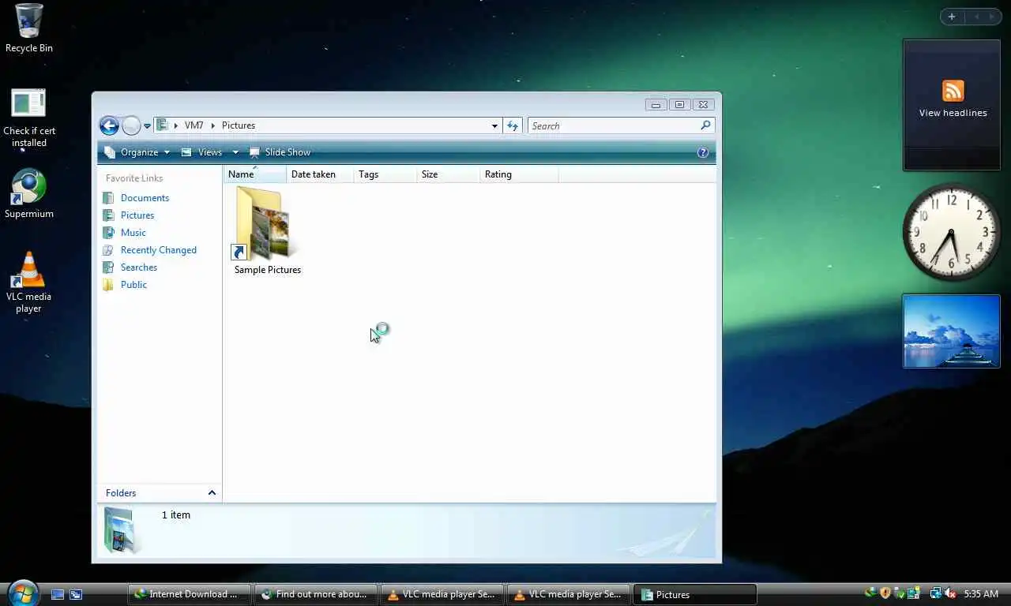This screenshot has width=1011, height=606.
Task: Maximize the Pictures Explorer window
Action: click(679, 105)
